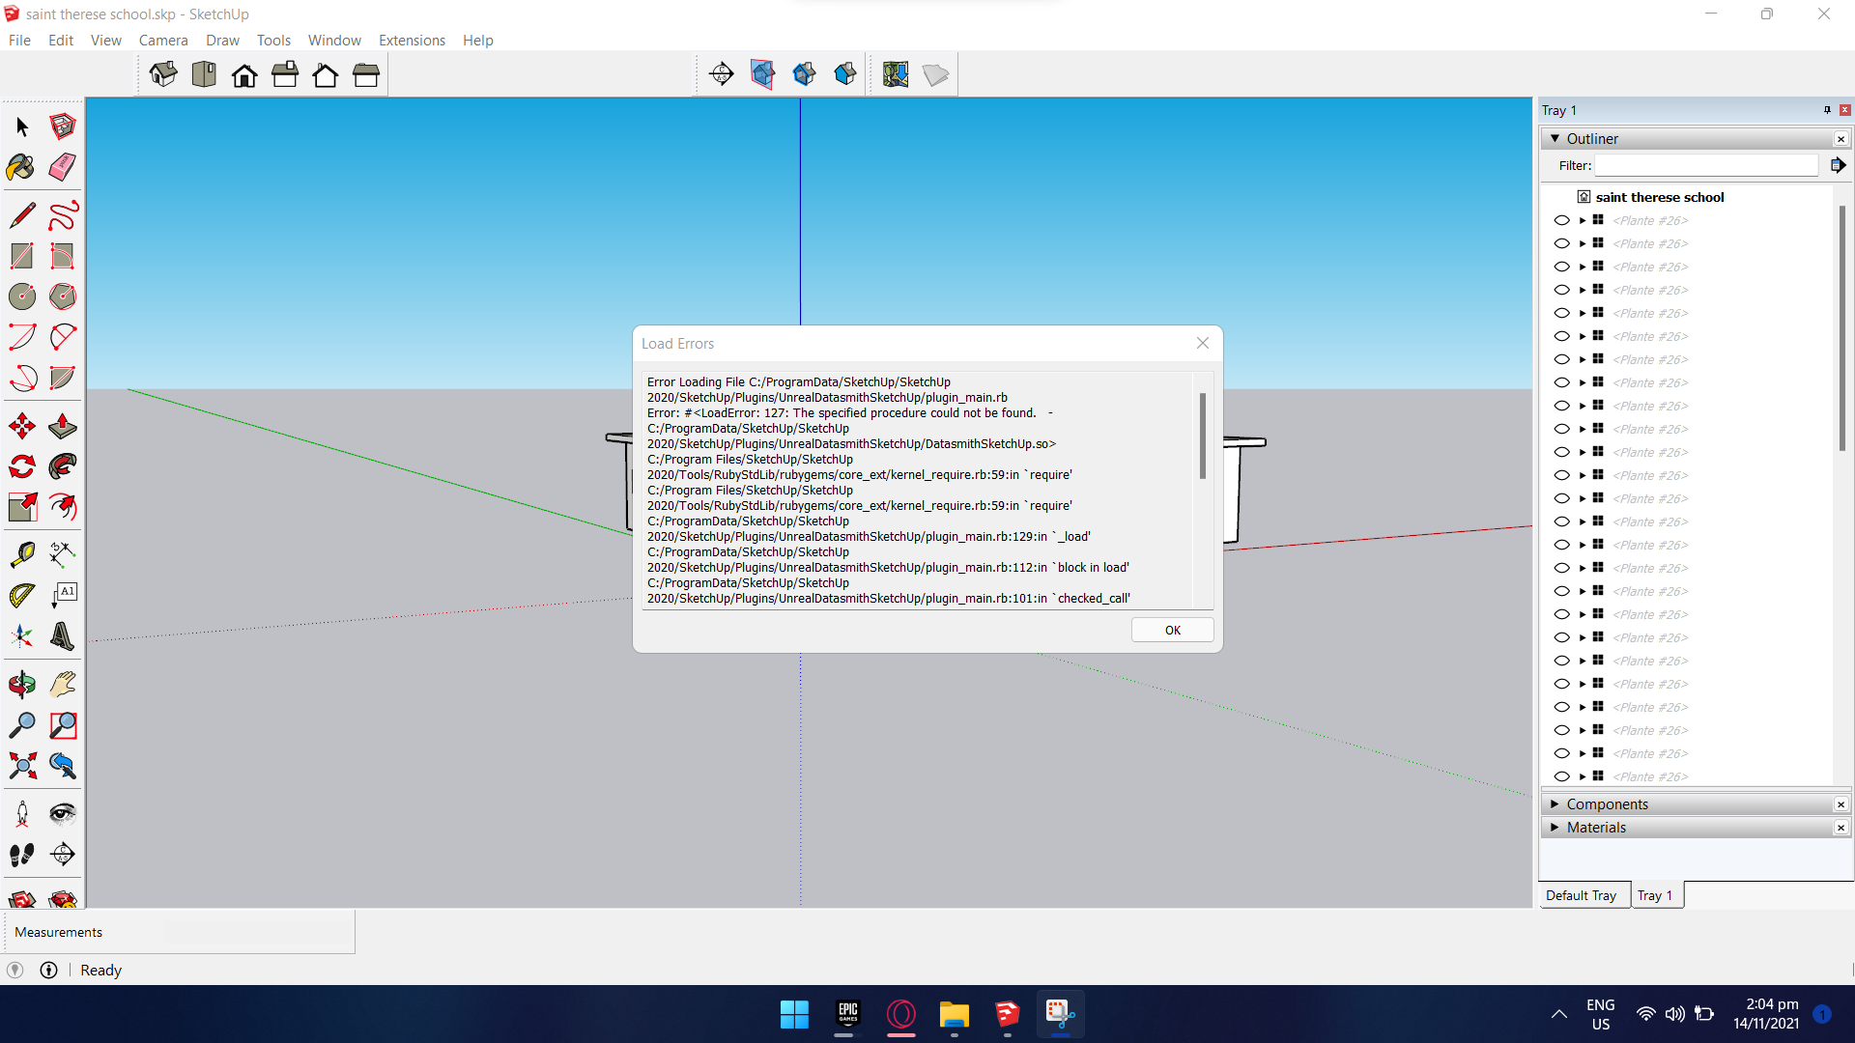Activate the Push/Pull tool
The width and height of the screenshot is (1855, 1043).
(x=62, y=426)
